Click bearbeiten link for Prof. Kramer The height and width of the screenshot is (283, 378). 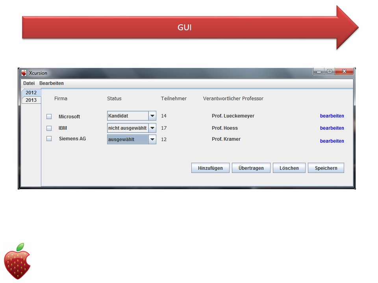click(x=332, y=141)
